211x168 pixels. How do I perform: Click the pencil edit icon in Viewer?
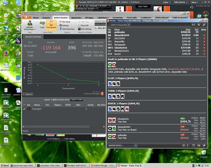[204, 25]
